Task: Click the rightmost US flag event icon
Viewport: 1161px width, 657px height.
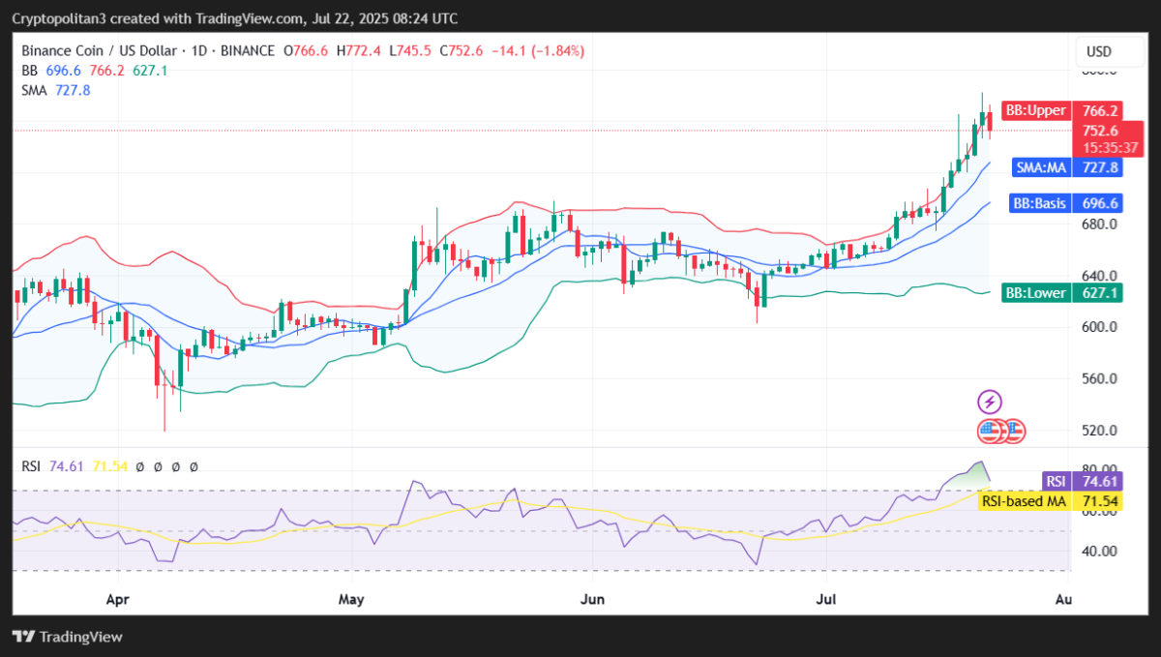Action: point(1012,431)
